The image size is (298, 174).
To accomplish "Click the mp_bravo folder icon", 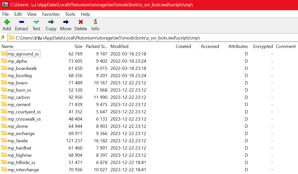I will tap(4, 82).
